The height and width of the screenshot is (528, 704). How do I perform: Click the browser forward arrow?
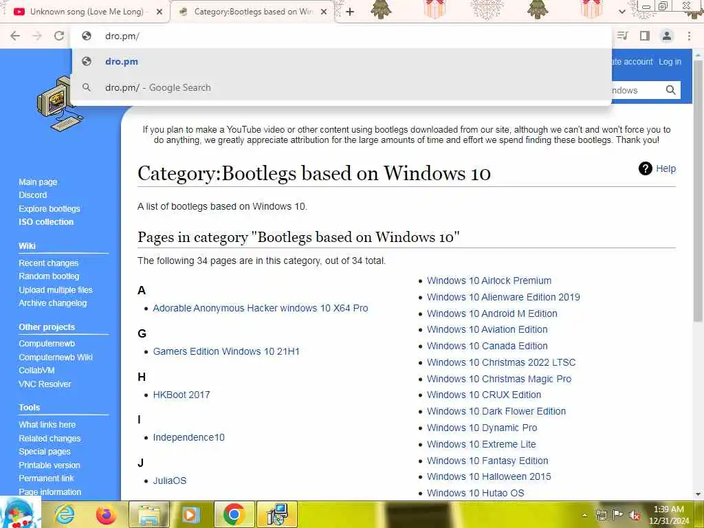click(x=37, y=36)
